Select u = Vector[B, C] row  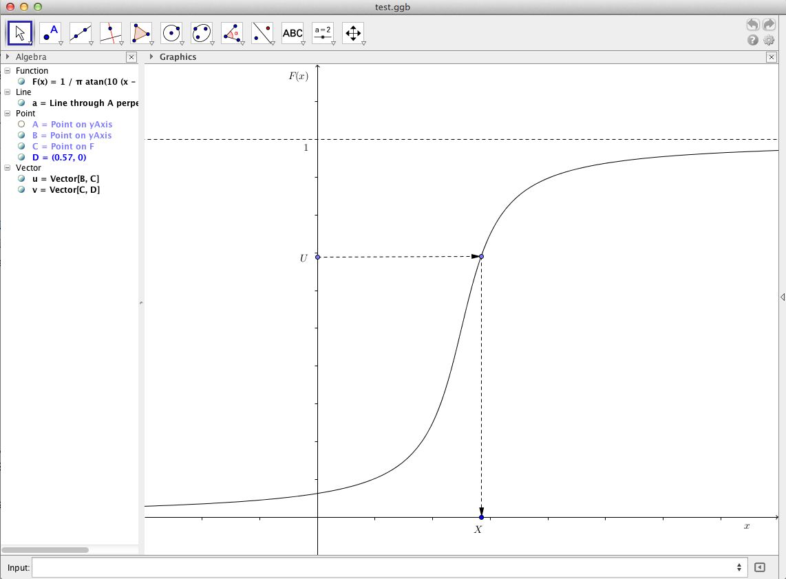[65, 178]
